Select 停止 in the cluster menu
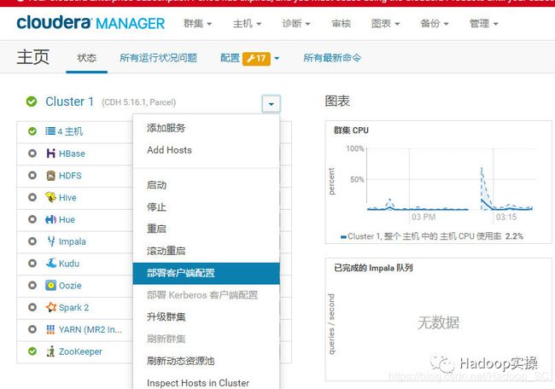The height and width of the screenshot is (389, 555). tap(206, 207)
